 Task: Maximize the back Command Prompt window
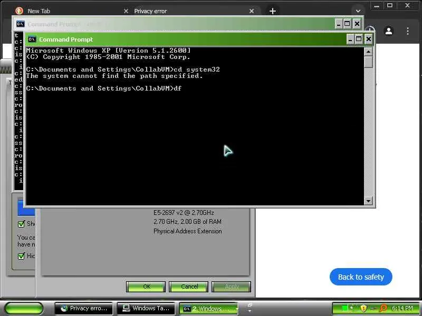tap(347, 24)
